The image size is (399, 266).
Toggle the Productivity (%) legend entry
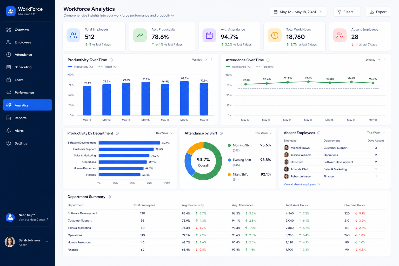point(80,67)
